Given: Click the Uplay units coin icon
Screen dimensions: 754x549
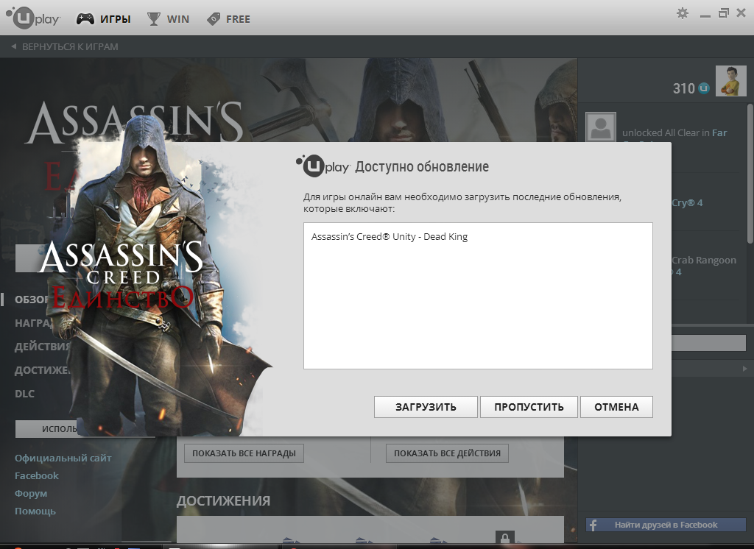Looking at the screenshot, I should 703,88.
